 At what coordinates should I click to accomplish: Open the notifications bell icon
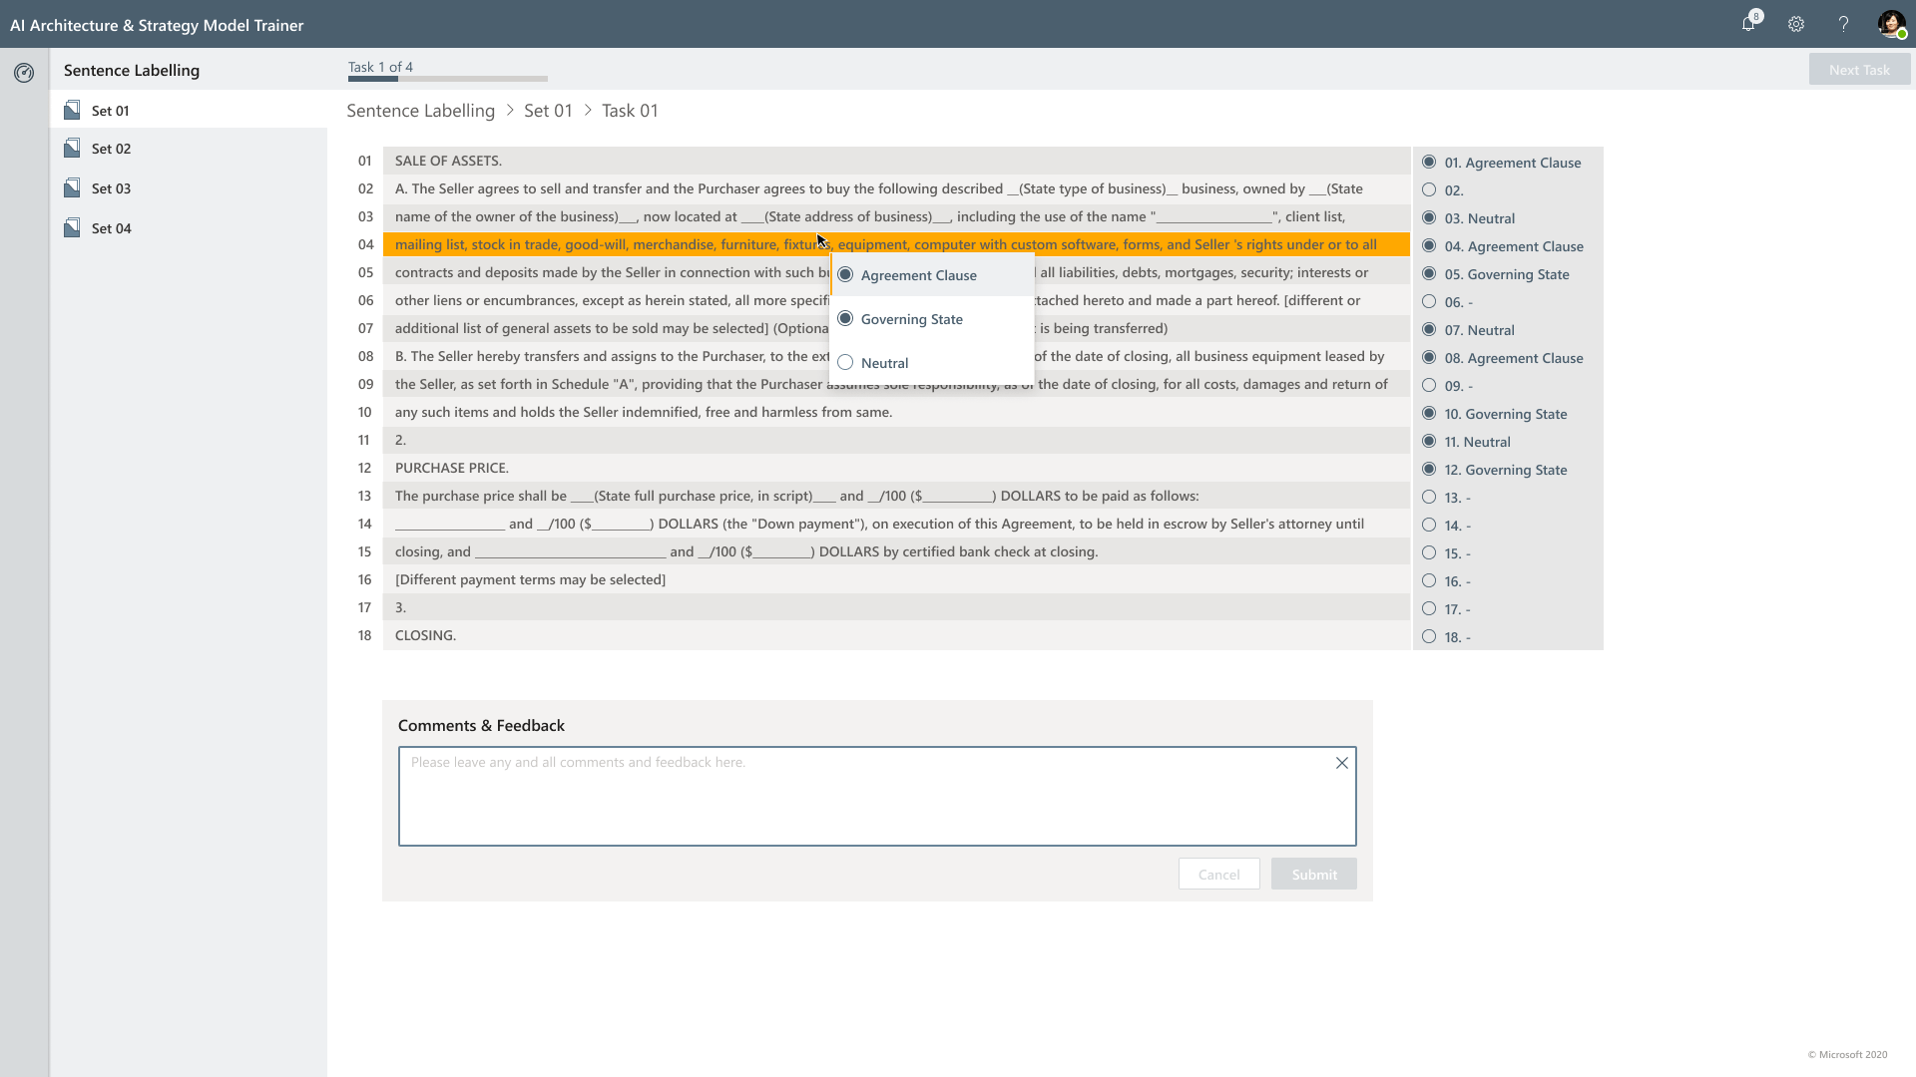click(x=1748, y=24)
